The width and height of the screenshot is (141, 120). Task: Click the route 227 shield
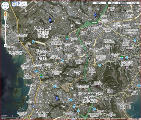[139, 85]
